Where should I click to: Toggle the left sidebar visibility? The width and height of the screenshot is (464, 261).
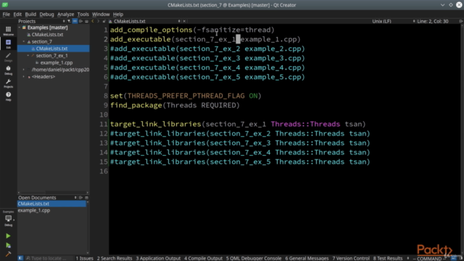point(20,258)
